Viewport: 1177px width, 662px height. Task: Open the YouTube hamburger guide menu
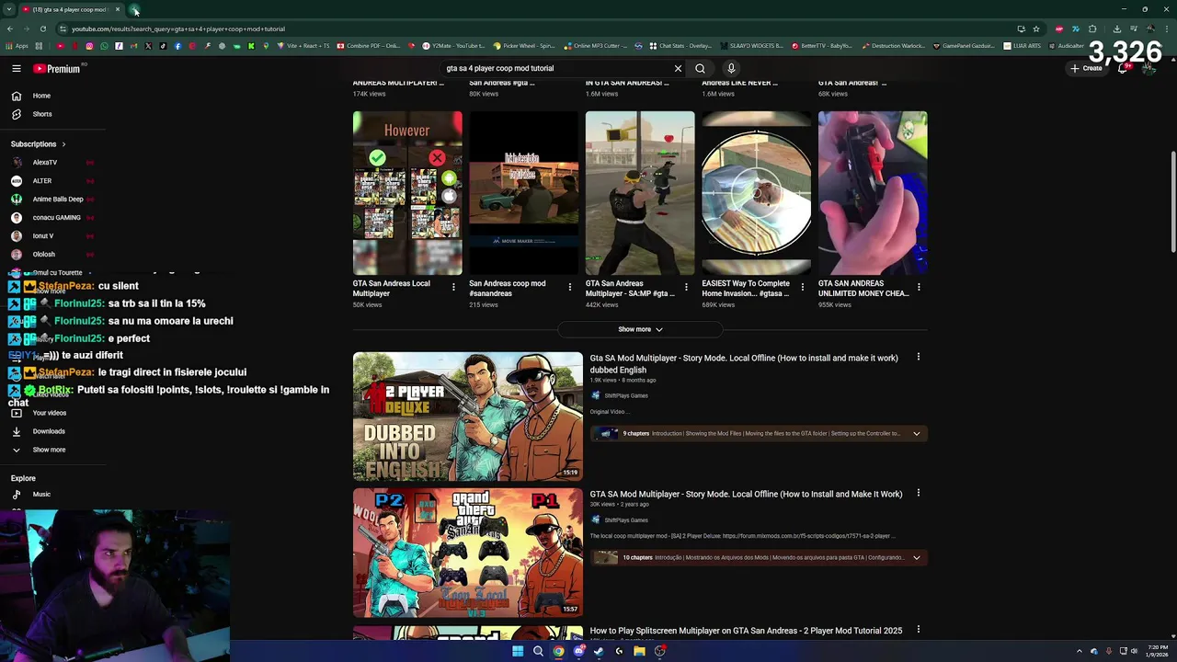(x=16, y=68)
